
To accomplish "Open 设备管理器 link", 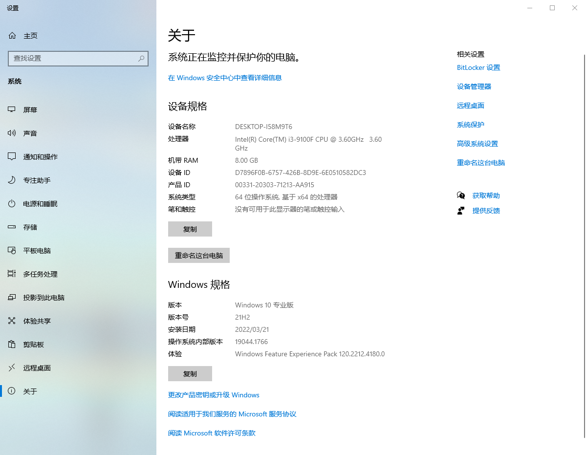I will 474,87.
